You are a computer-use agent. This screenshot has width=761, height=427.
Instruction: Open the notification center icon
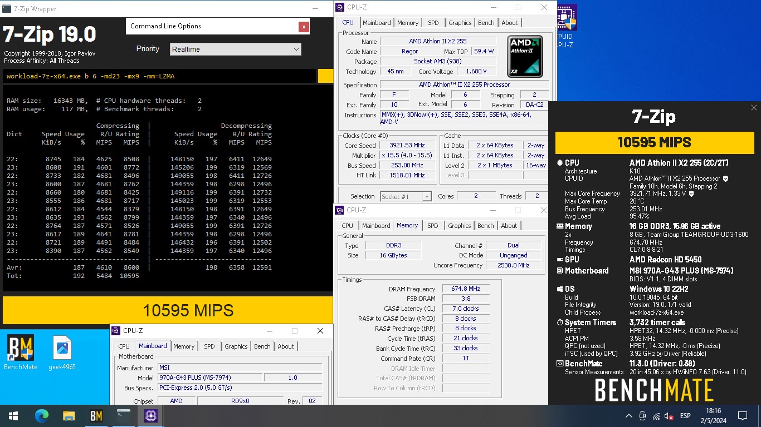point(742,416)
